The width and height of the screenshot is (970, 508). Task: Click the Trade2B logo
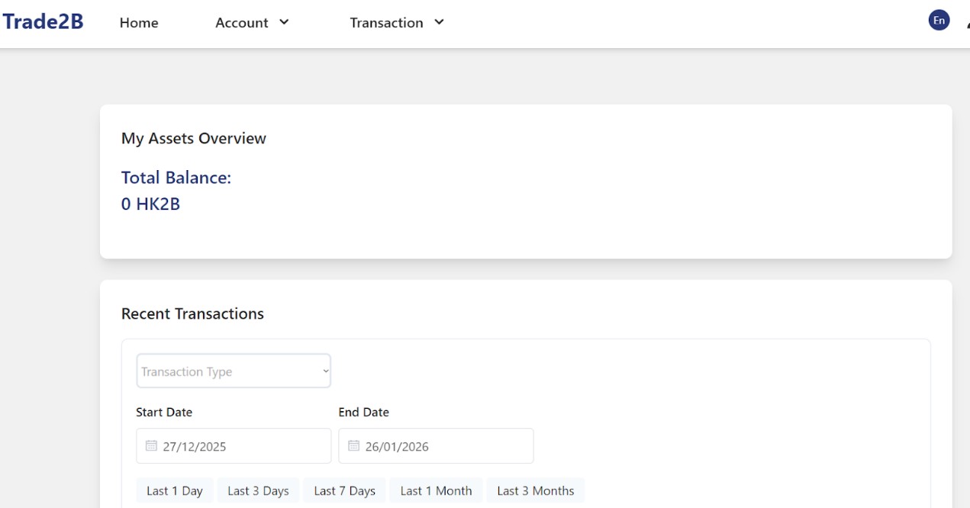click(x=43, y=21)
